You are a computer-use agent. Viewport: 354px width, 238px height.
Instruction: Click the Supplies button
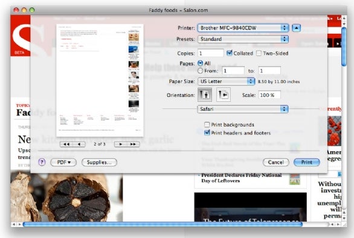99,162
